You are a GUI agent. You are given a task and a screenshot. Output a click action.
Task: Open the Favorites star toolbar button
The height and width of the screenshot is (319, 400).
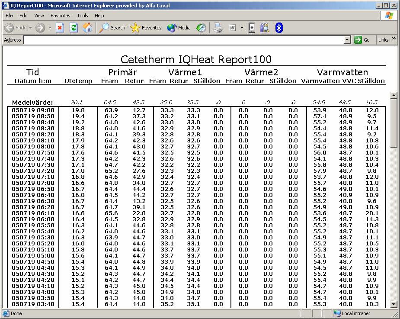point(146,28)
